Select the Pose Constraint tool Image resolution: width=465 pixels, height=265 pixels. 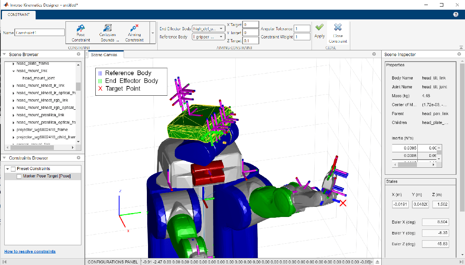click(x=81, y=33)
